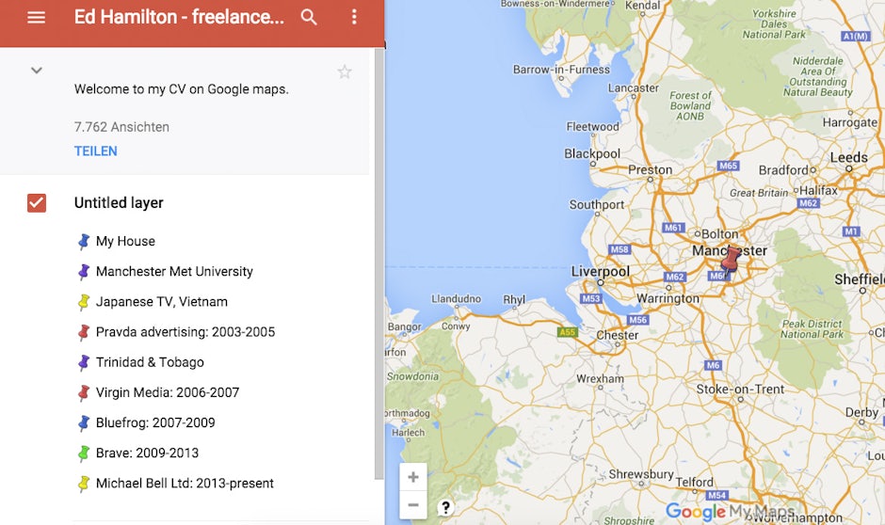885x525 pixels.
Task: Select Brave: 2009-2013 entry
Action: pos(147,453)
